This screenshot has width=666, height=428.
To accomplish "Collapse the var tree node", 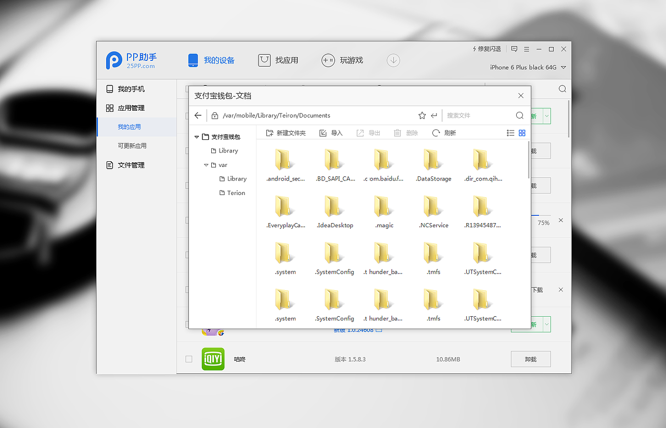I will [206, 164].
